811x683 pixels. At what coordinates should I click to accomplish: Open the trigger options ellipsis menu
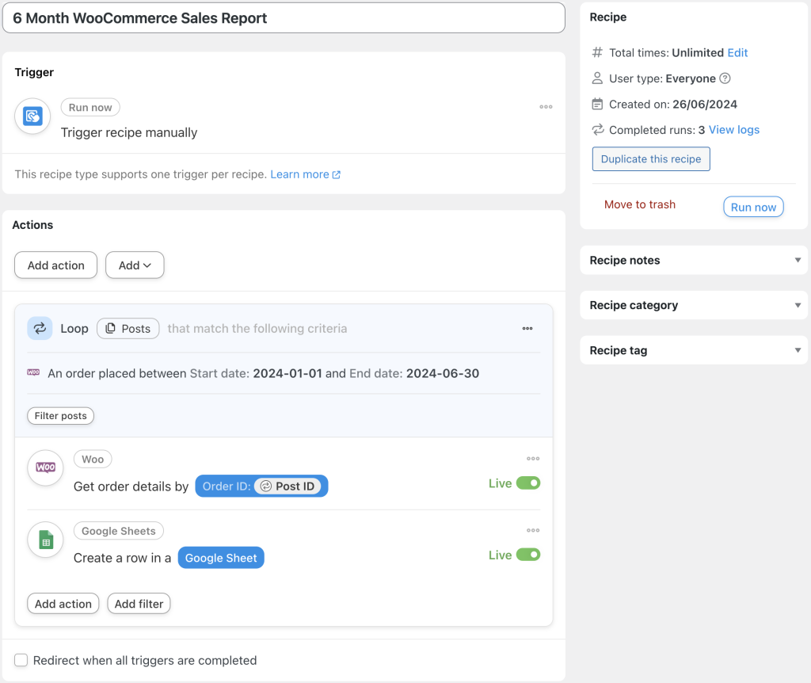546,107
